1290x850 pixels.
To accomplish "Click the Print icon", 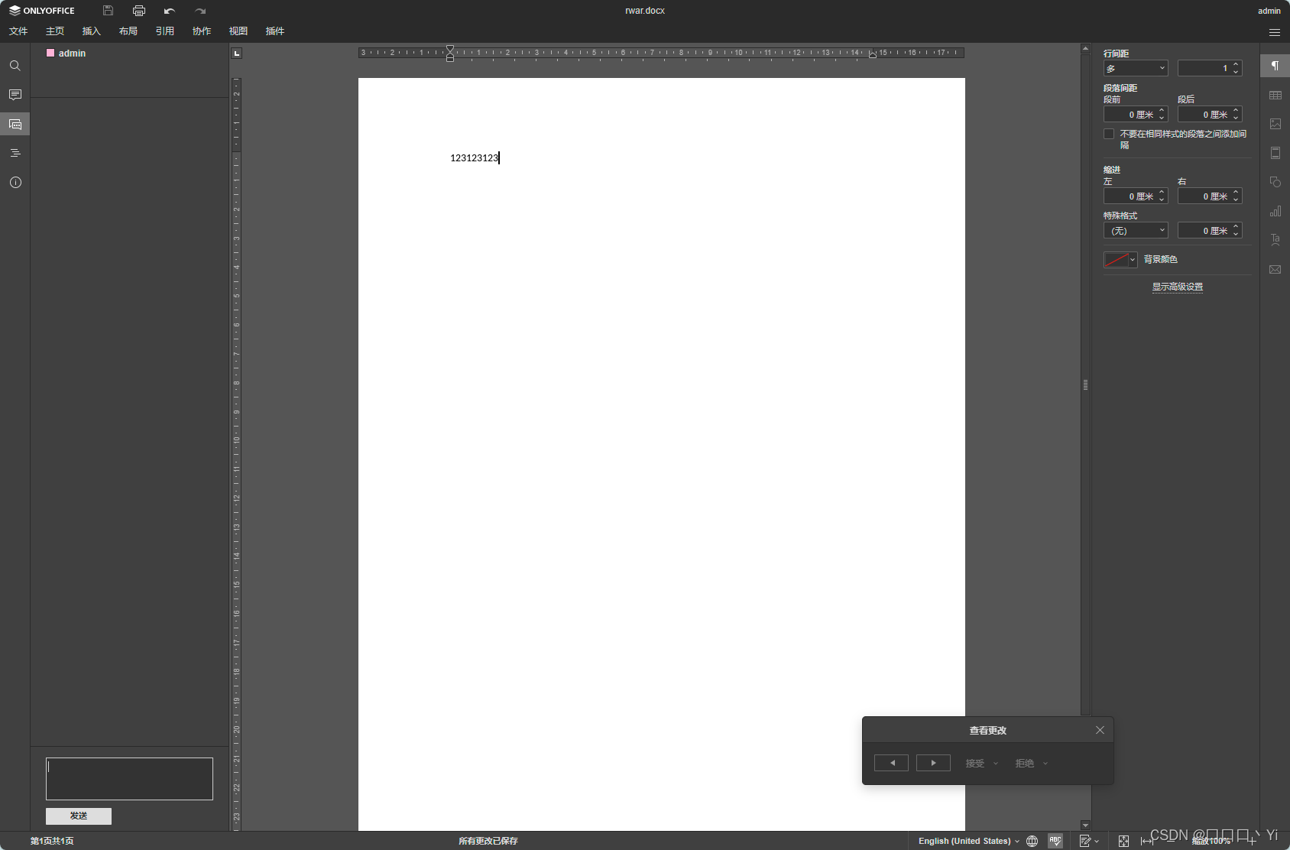I will click(138, 11).
